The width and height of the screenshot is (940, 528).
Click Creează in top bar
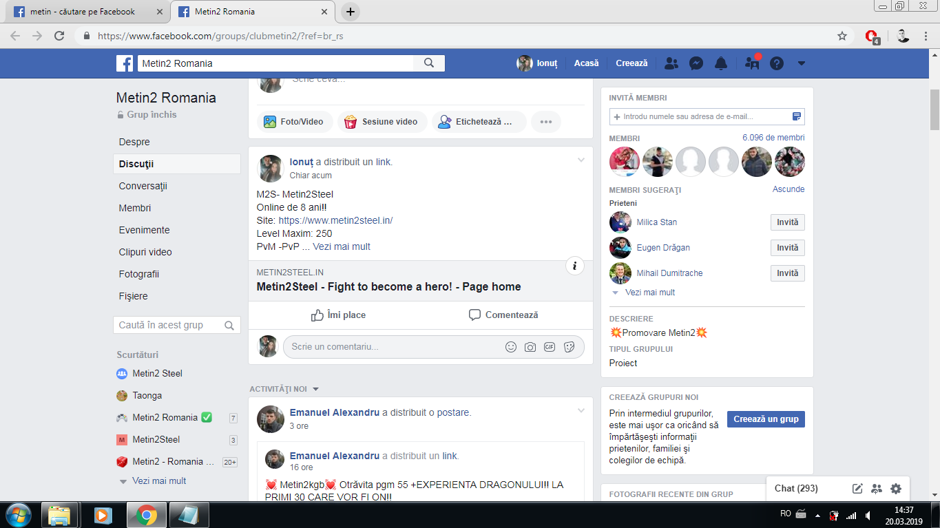631,63
